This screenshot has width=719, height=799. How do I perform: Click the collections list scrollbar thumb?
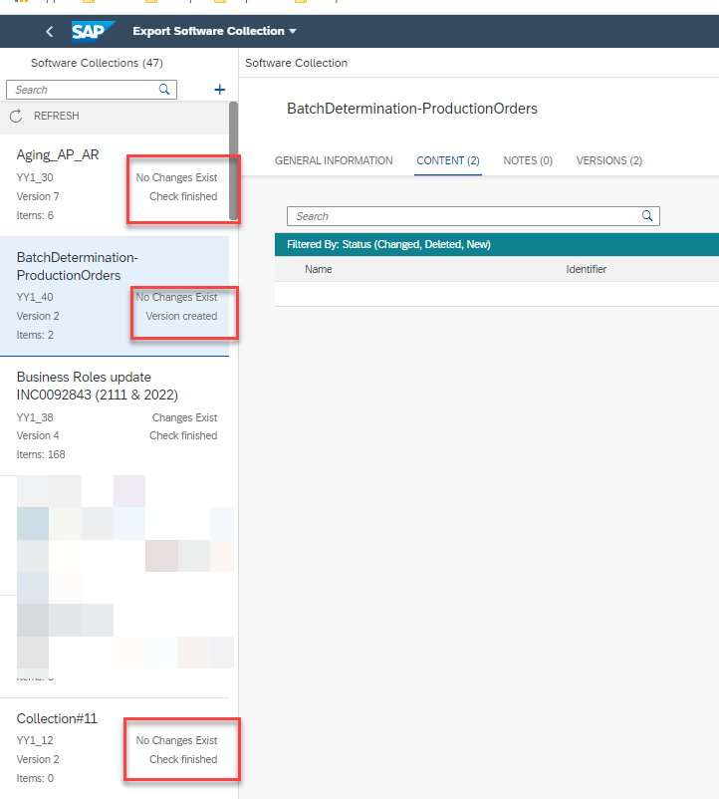point(234,161)
